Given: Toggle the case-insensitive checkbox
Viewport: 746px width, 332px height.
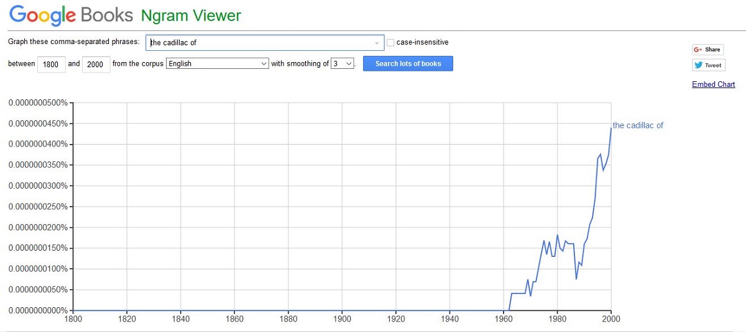Looking at the screenshot, I should point(390,42).
